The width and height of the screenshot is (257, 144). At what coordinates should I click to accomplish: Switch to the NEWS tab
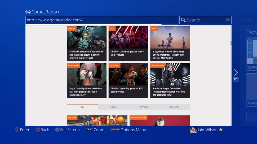point(113,107)
